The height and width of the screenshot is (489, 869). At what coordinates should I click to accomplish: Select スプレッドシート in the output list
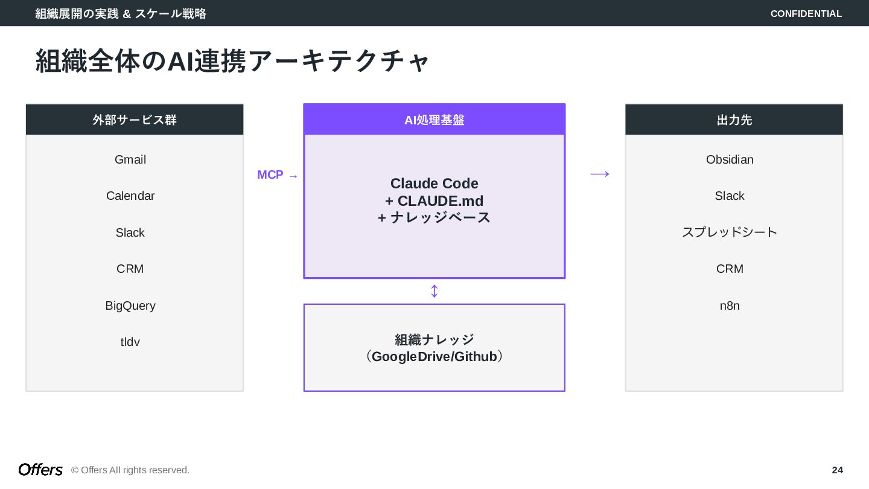tap(730, 232)
